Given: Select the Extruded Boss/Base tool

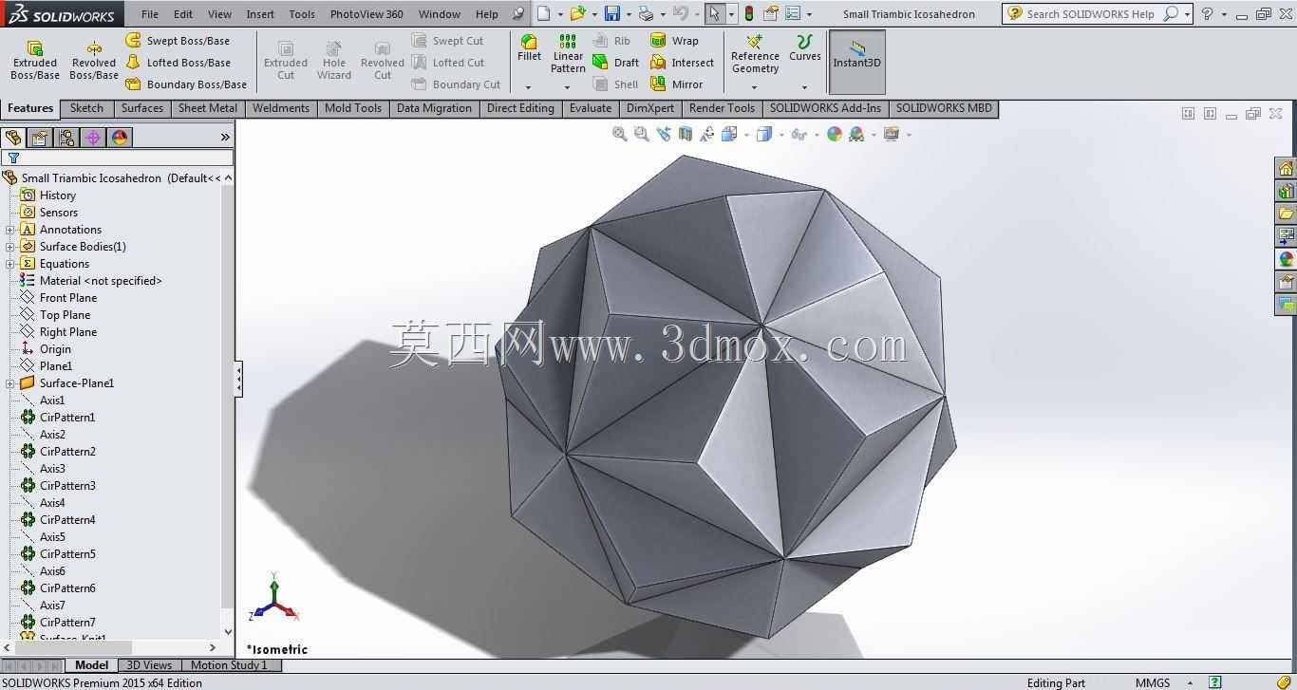Looking at the screenshot, I should [x=35, y=60].
